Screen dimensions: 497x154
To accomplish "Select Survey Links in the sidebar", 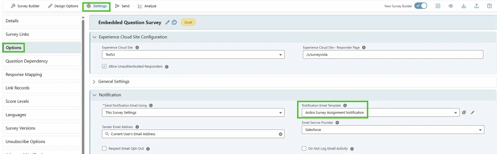I will 42,34.
